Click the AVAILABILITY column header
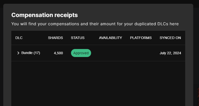The image size is (199, 106). point(110,38)
